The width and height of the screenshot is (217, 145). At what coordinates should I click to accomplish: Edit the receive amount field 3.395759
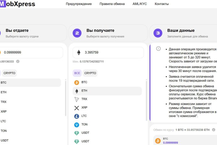click(x=108, y=52)
